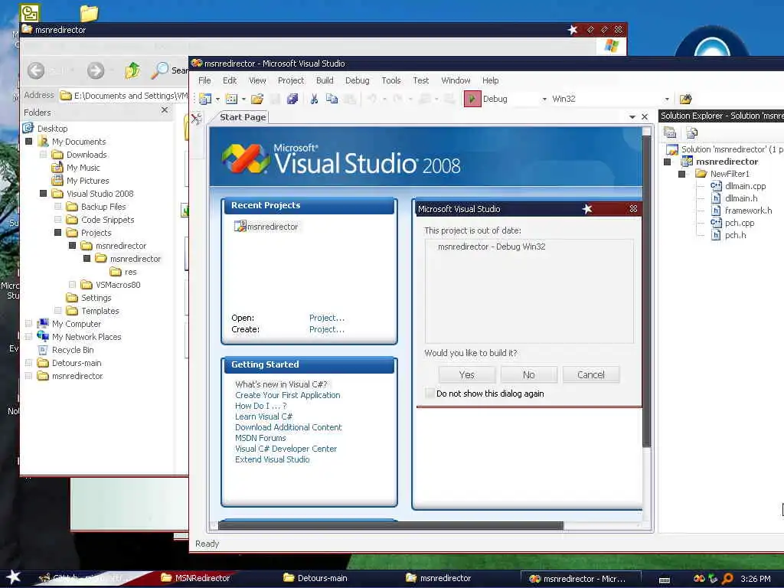Open the Edit menu
This screenshot has width=784, height=588.
point(230,80)
